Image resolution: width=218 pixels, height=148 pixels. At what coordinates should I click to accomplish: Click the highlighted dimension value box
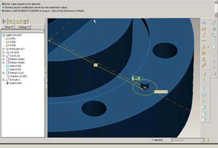point(161,92)
